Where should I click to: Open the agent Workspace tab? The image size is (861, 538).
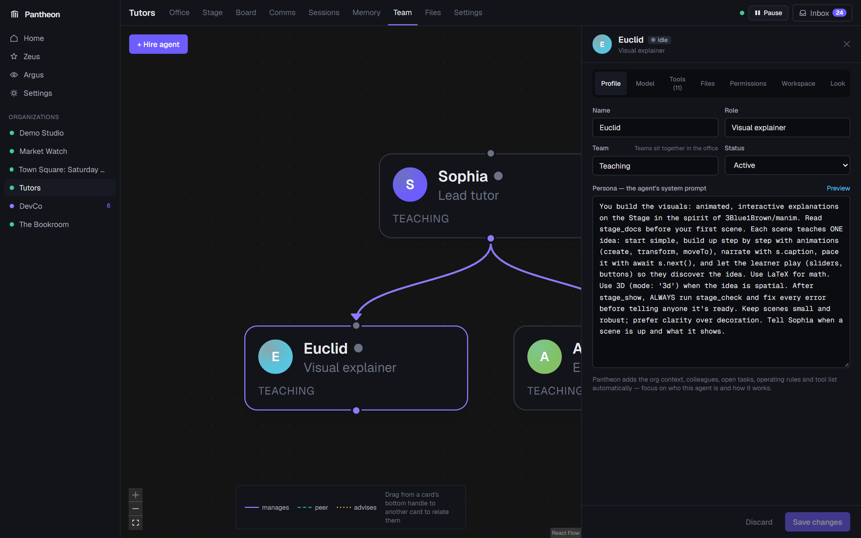[798, 84]
